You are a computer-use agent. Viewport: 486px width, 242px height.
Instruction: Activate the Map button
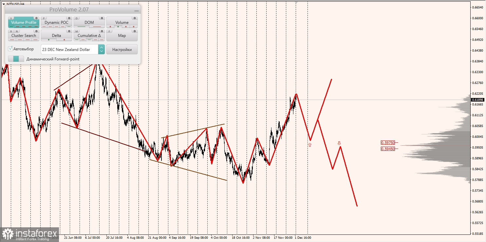(x=122, y=35)
